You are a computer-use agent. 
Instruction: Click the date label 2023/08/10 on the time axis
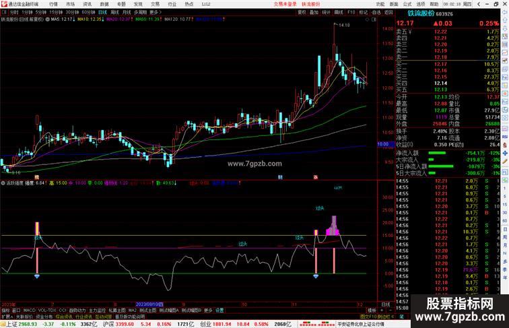149,304
